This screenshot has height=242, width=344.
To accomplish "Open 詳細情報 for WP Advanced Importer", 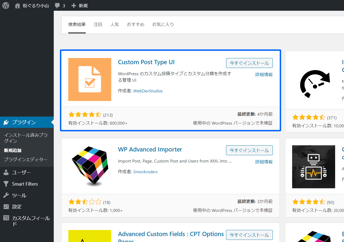I will coord(264,162).
